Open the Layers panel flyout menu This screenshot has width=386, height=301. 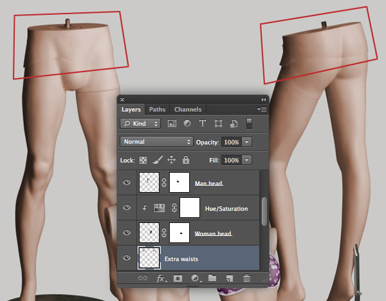click(262, 109)
